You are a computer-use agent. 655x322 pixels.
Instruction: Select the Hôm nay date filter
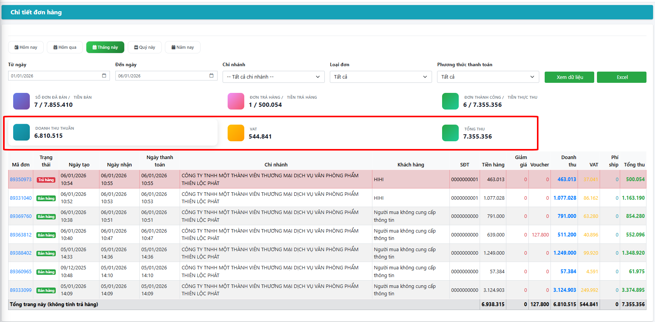(26, 47)
